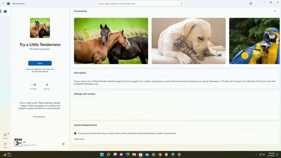The image size is (281, 158).
Task: Click the notification bell in the system tray
Action: tap(277, 154)
